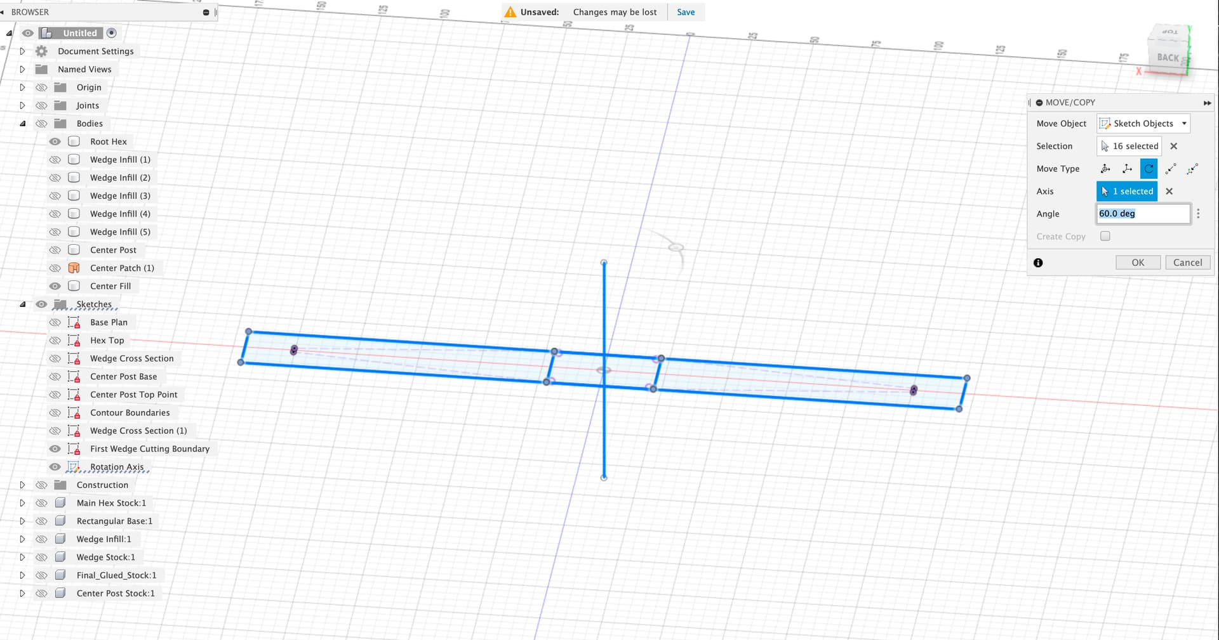
Task: Click Named Views folder icon
Action: point(42,69)
